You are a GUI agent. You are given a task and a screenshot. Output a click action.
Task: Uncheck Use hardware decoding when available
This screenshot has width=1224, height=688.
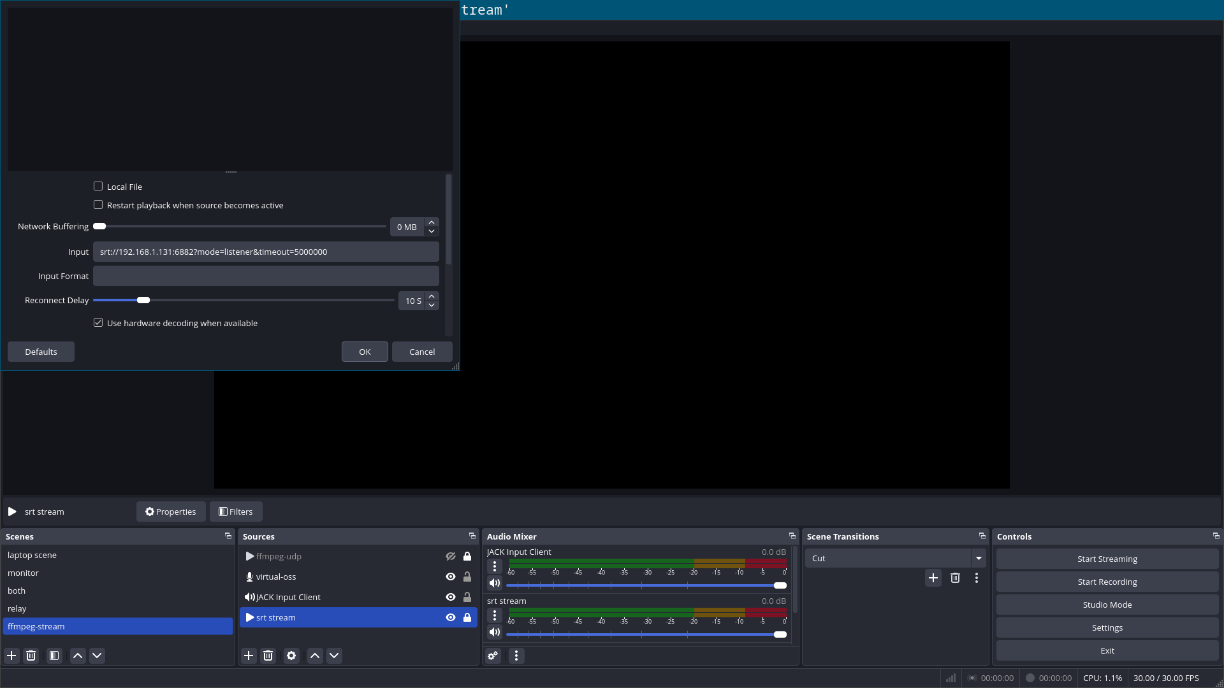(98, 323)
